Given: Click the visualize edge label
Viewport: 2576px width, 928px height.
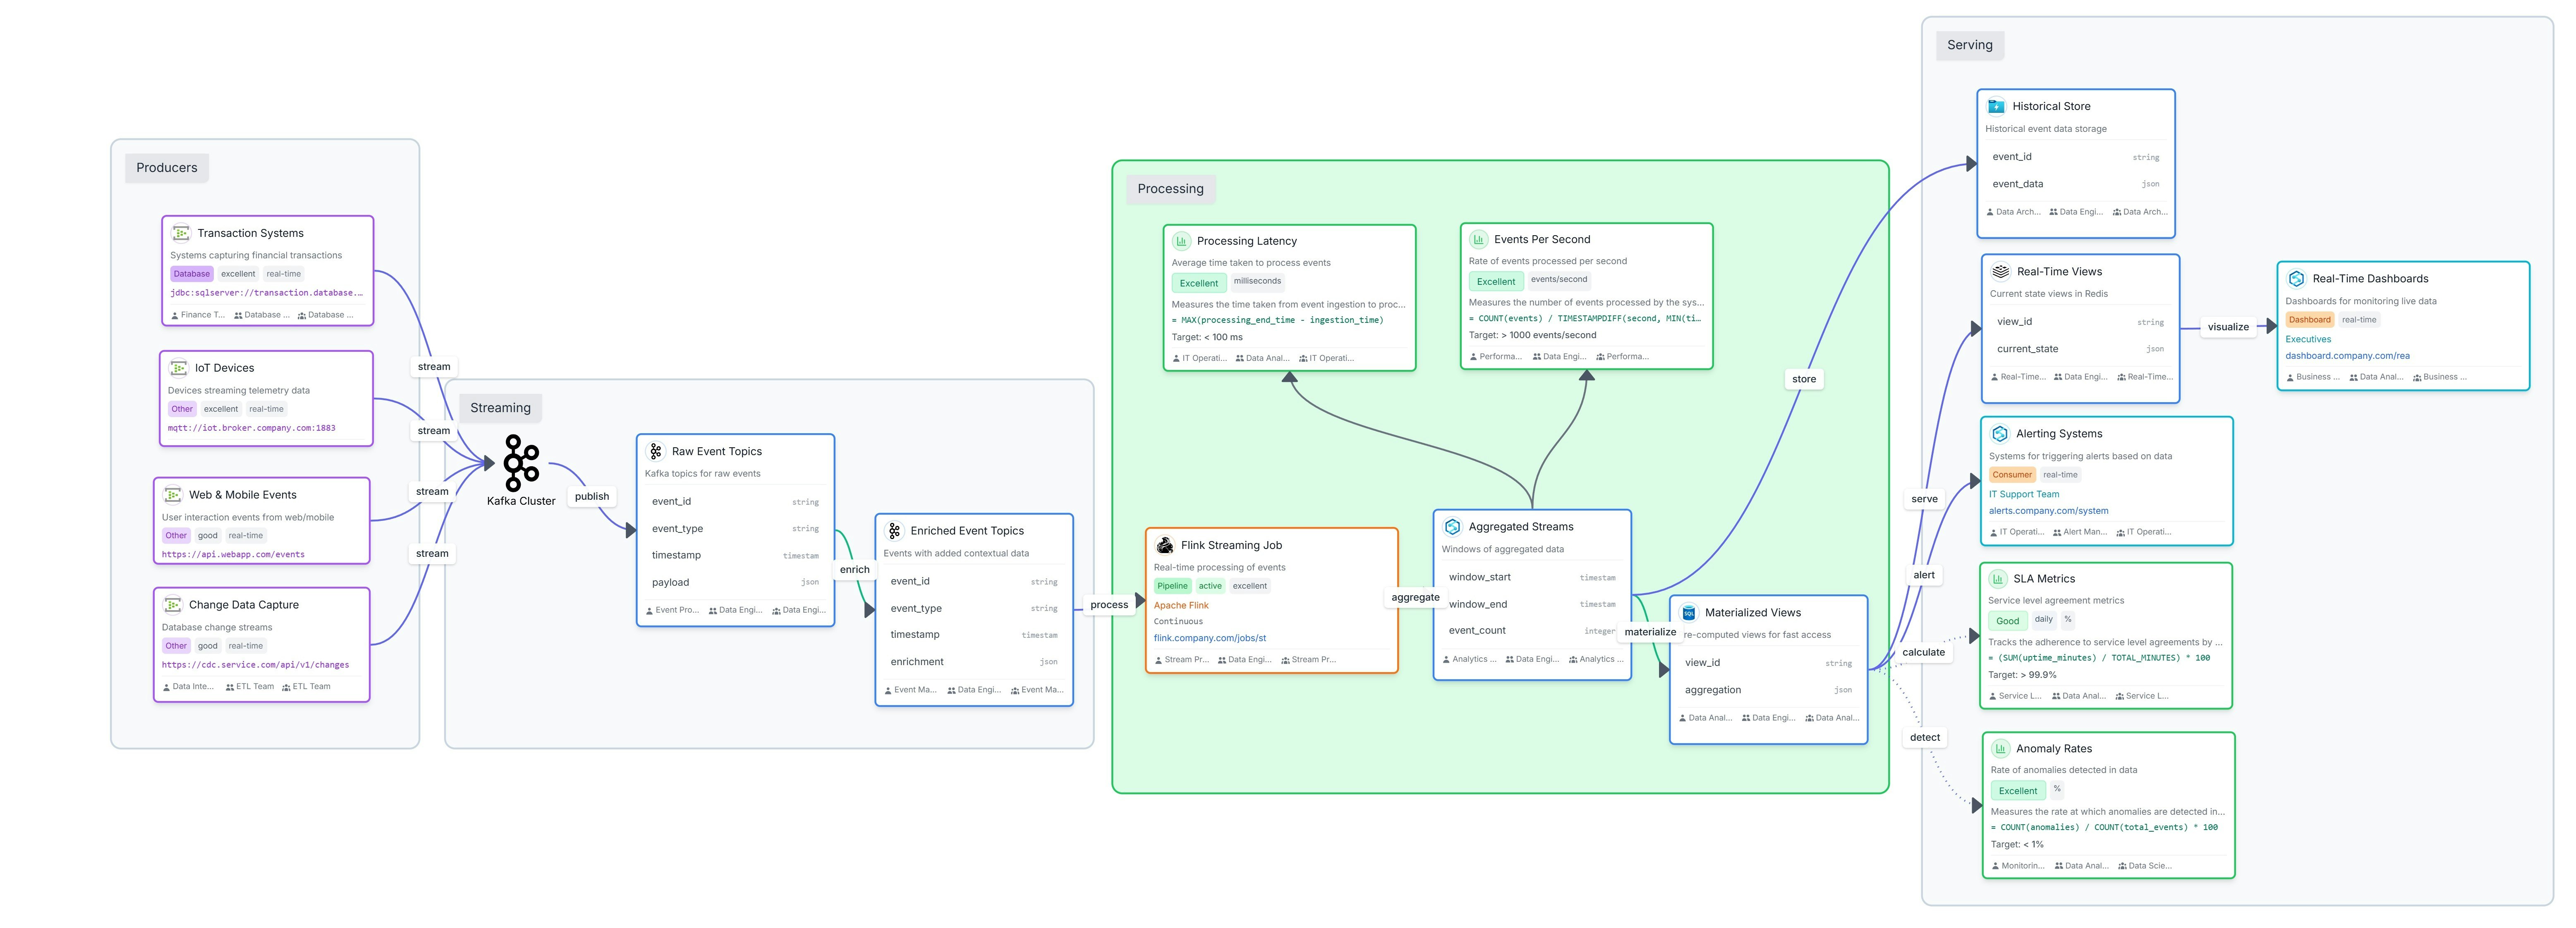Looking at the screenshot, I should point(2229,327).
